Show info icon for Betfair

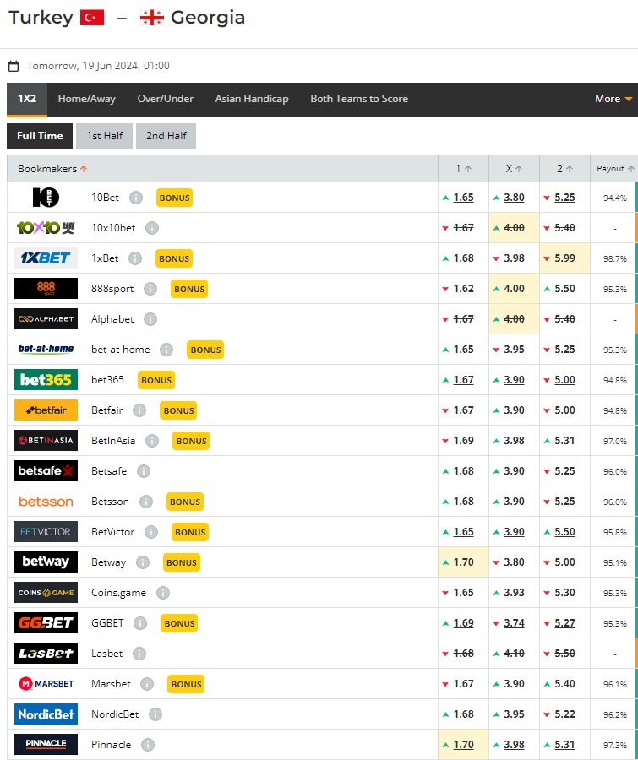(139, 410)
